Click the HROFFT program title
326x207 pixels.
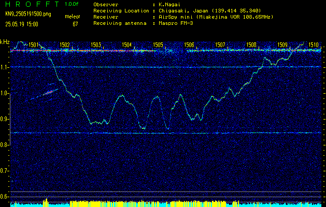(32, 4)
